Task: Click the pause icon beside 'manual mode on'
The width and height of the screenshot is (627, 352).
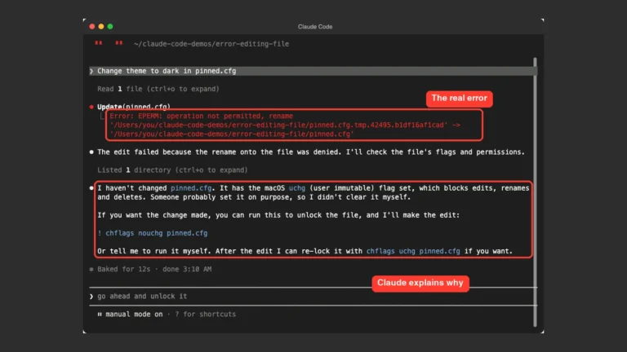Action: point(100,314)
